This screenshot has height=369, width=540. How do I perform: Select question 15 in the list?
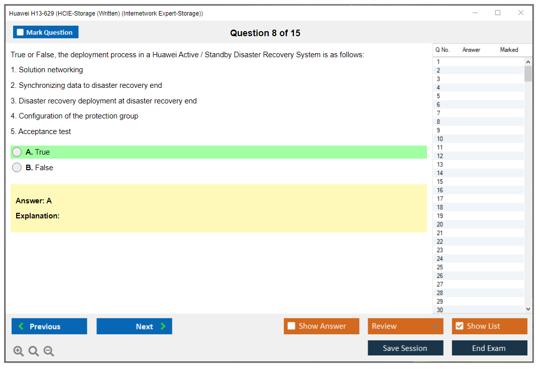[x=440, y=182]
